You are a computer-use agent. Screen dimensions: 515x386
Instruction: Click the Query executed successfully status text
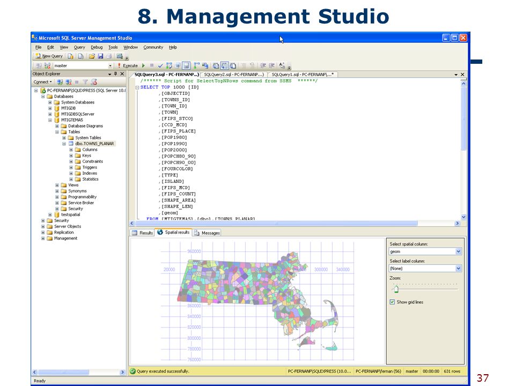point(163,371)
